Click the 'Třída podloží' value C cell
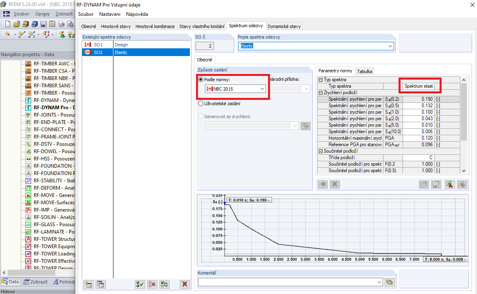477x294 pixels. 418,157
